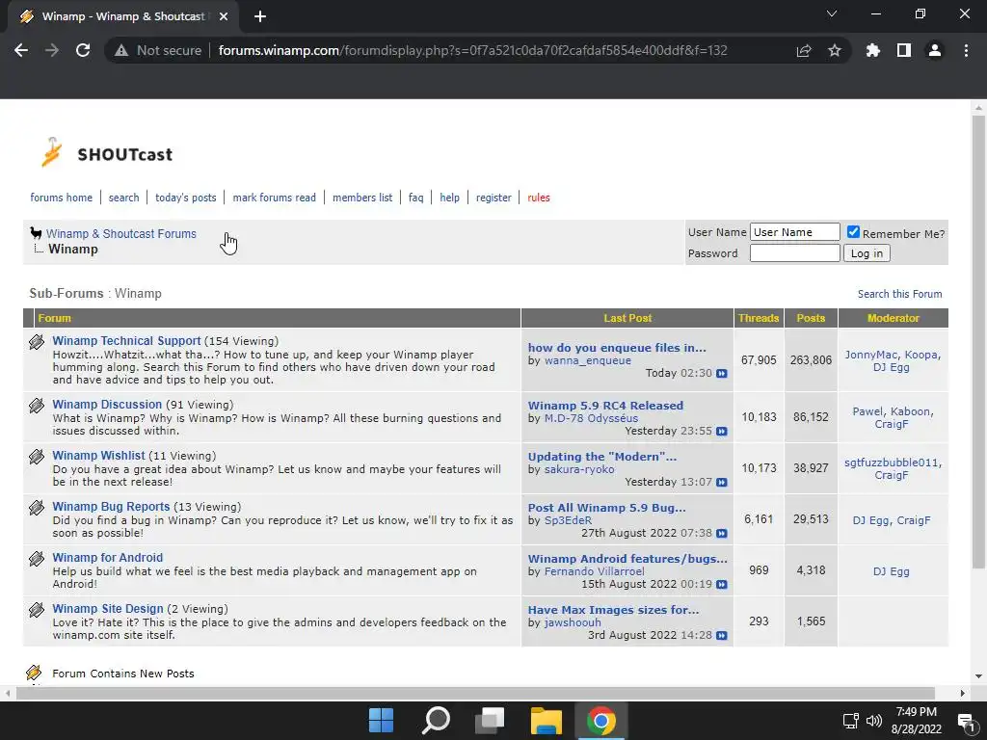Viewport: 987px width, 740px height.
Task: Click the browser address bar URL
Action: coord(472,50)
